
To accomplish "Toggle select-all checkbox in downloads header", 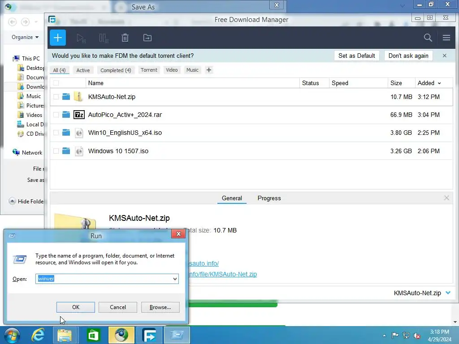I will point(56,83).
